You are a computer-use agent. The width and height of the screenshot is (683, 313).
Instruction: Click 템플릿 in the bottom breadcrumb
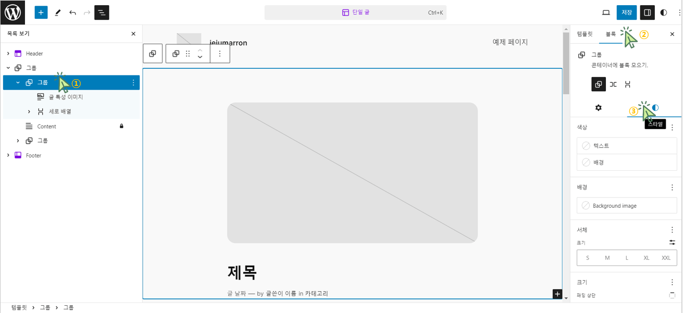19,308
